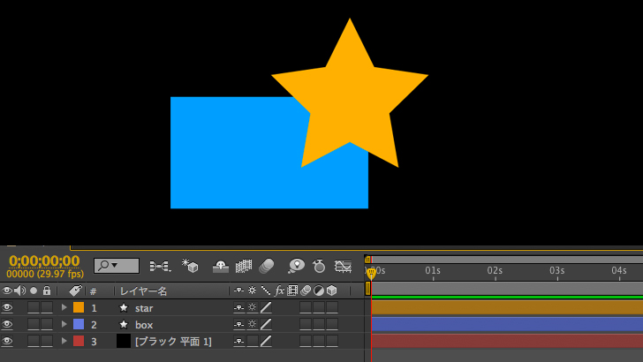The image size is (643, 362).
Task: Expand the box layer disclosure triangle
Action: click(64, 324)
